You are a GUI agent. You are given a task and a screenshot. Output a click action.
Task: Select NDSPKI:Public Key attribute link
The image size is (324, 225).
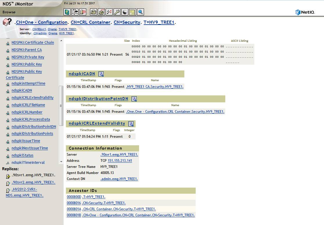tap(27, 64)
